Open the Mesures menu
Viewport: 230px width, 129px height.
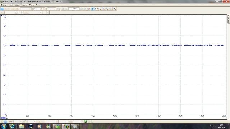coord(24,5)
